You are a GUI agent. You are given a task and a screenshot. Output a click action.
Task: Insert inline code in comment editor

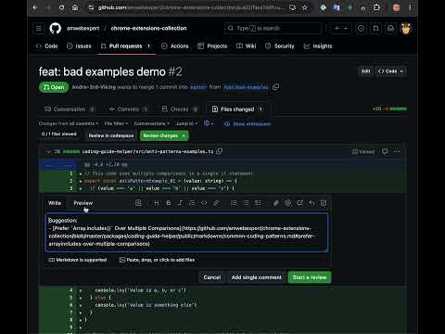click(x=204, y=203)
